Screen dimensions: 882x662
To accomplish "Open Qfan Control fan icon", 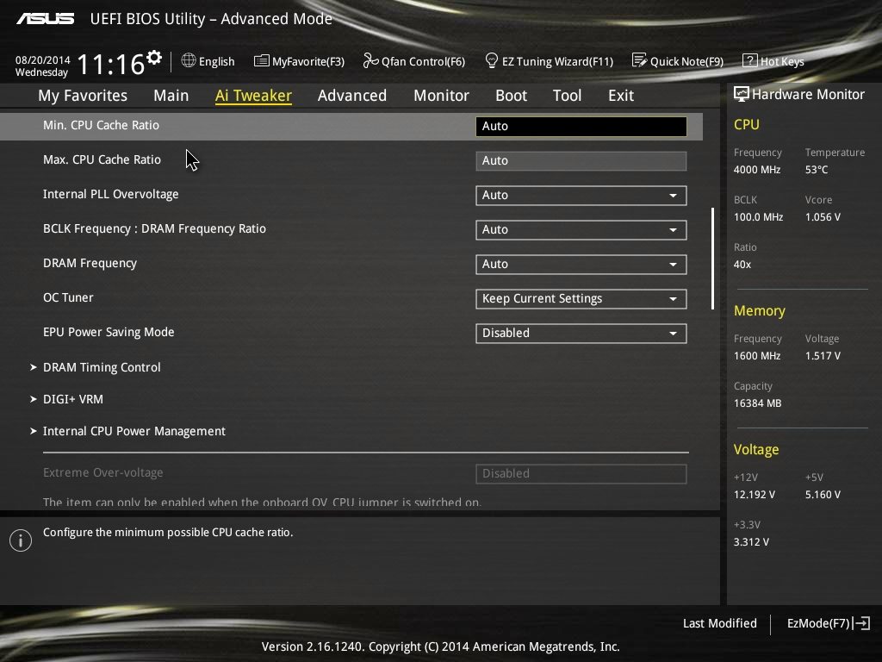I will (x=370, y=60).
